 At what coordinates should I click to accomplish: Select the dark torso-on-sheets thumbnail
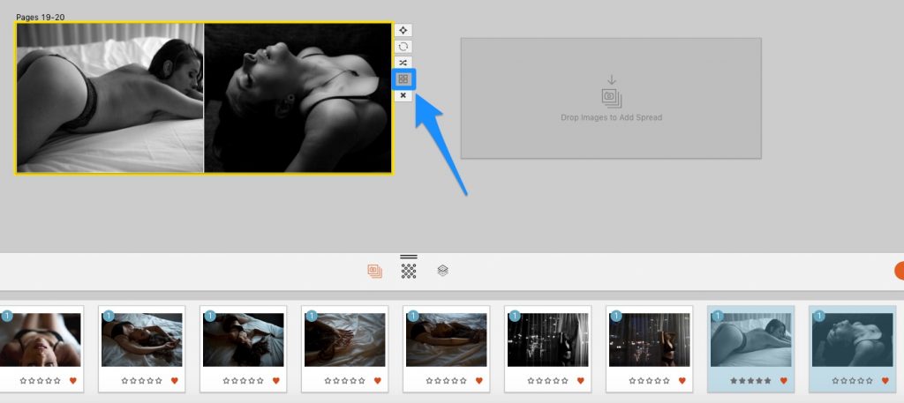pos(446,340)
